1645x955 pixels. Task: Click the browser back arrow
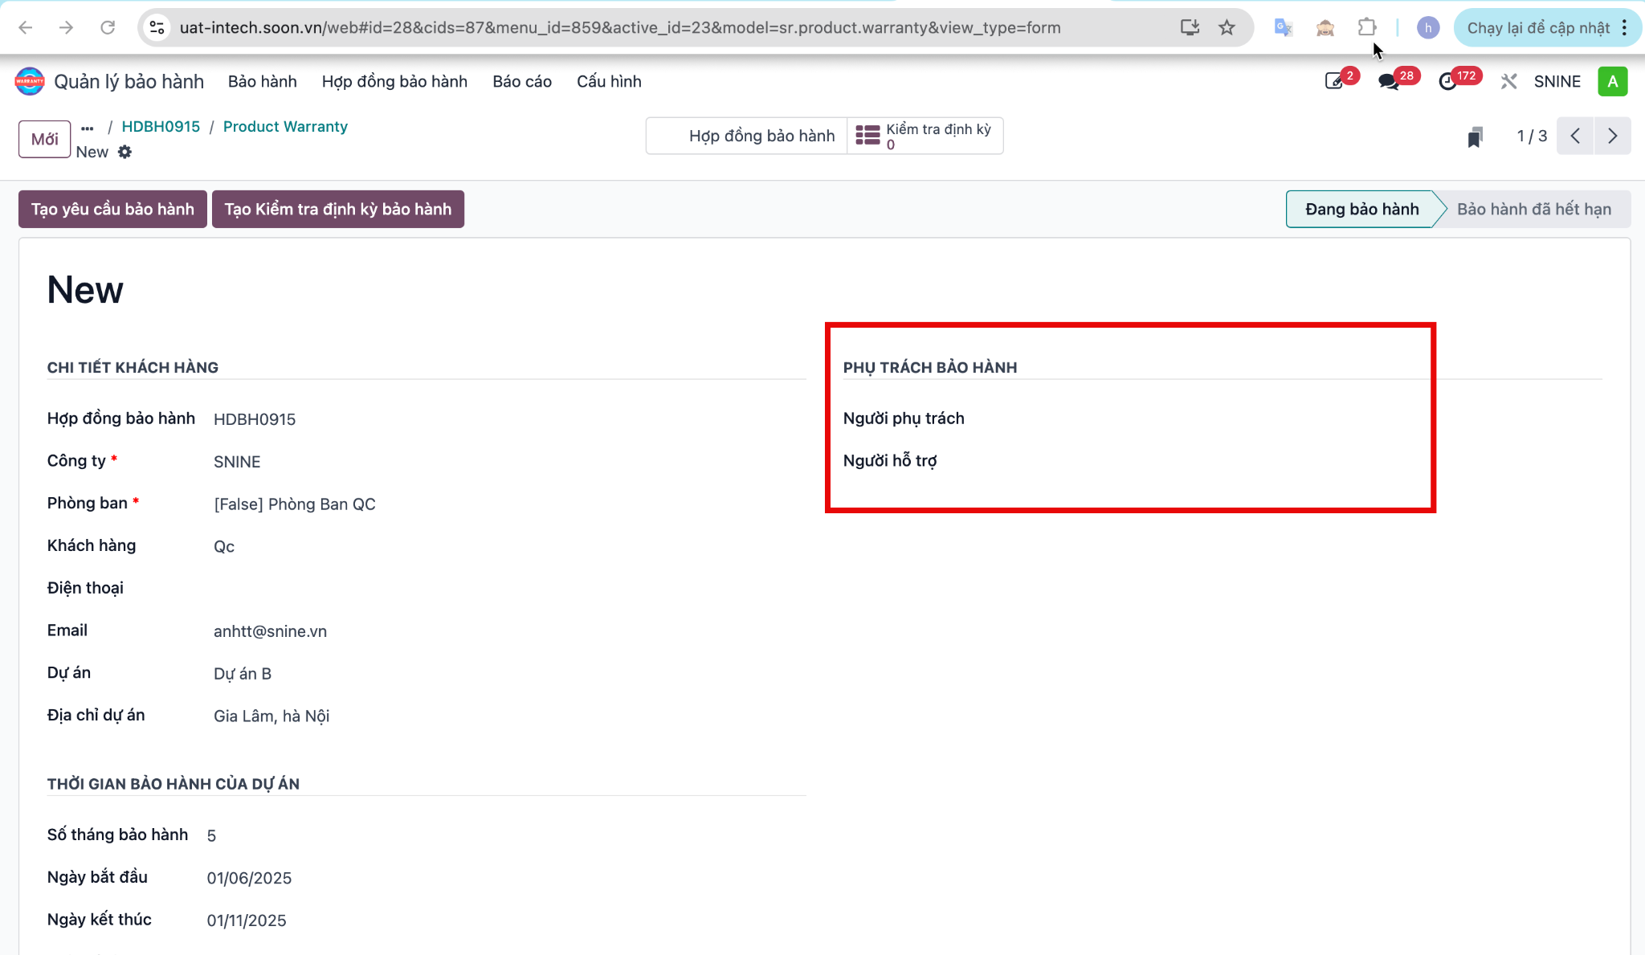[x=26, y=28]
